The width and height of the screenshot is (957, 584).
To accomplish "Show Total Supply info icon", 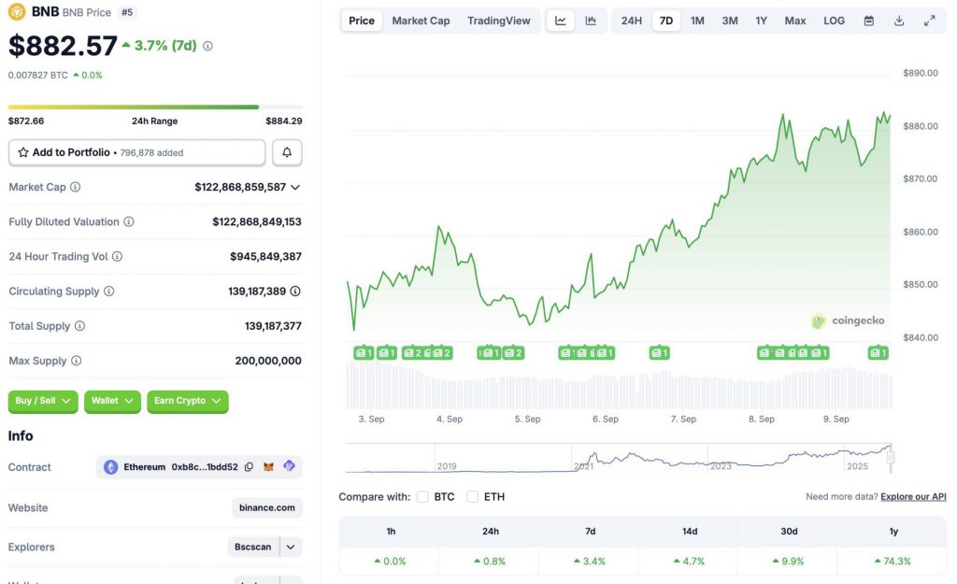I will (80, 326).
